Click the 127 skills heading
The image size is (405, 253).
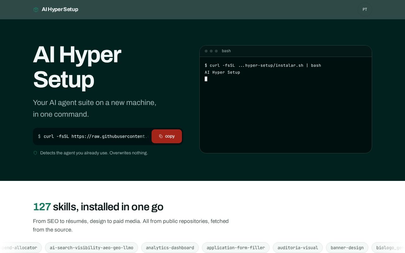click(98, 207)
